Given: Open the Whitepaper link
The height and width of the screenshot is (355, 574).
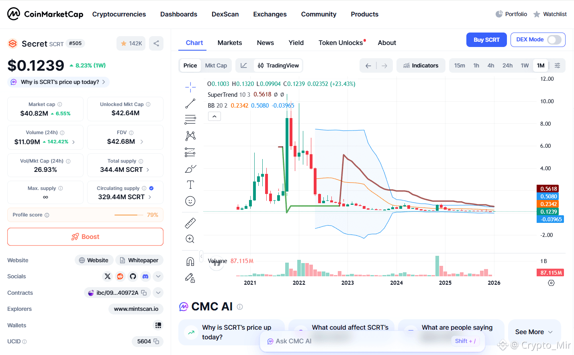Looking at the screenshot, I should (x=139, y=260).
